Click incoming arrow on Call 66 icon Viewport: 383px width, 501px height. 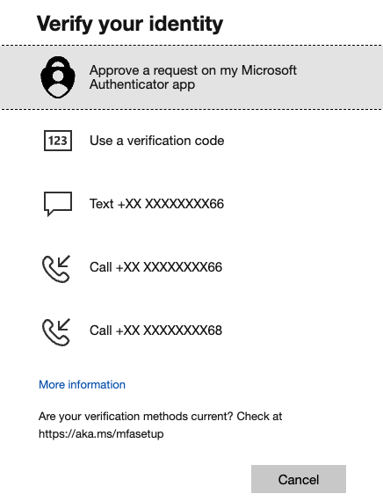(64, 261)
